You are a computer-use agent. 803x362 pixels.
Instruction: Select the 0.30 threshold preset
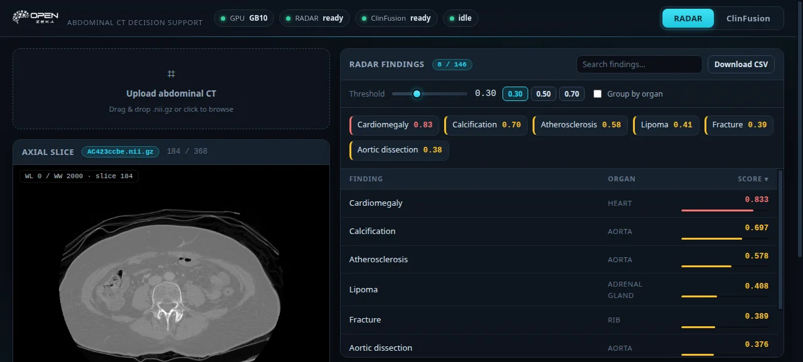[515, 93]
